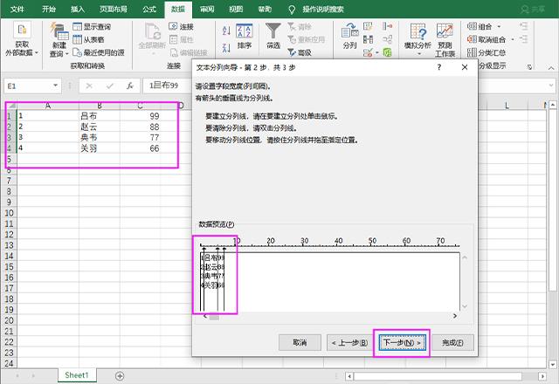Select column header L
Image resolution: width=559 pixels, height=384 pixels.
pyautogui.click(x=507, y=106)
